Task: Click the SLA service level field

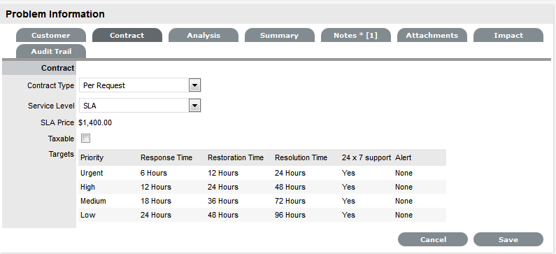Action: click(x=140, y=106)
